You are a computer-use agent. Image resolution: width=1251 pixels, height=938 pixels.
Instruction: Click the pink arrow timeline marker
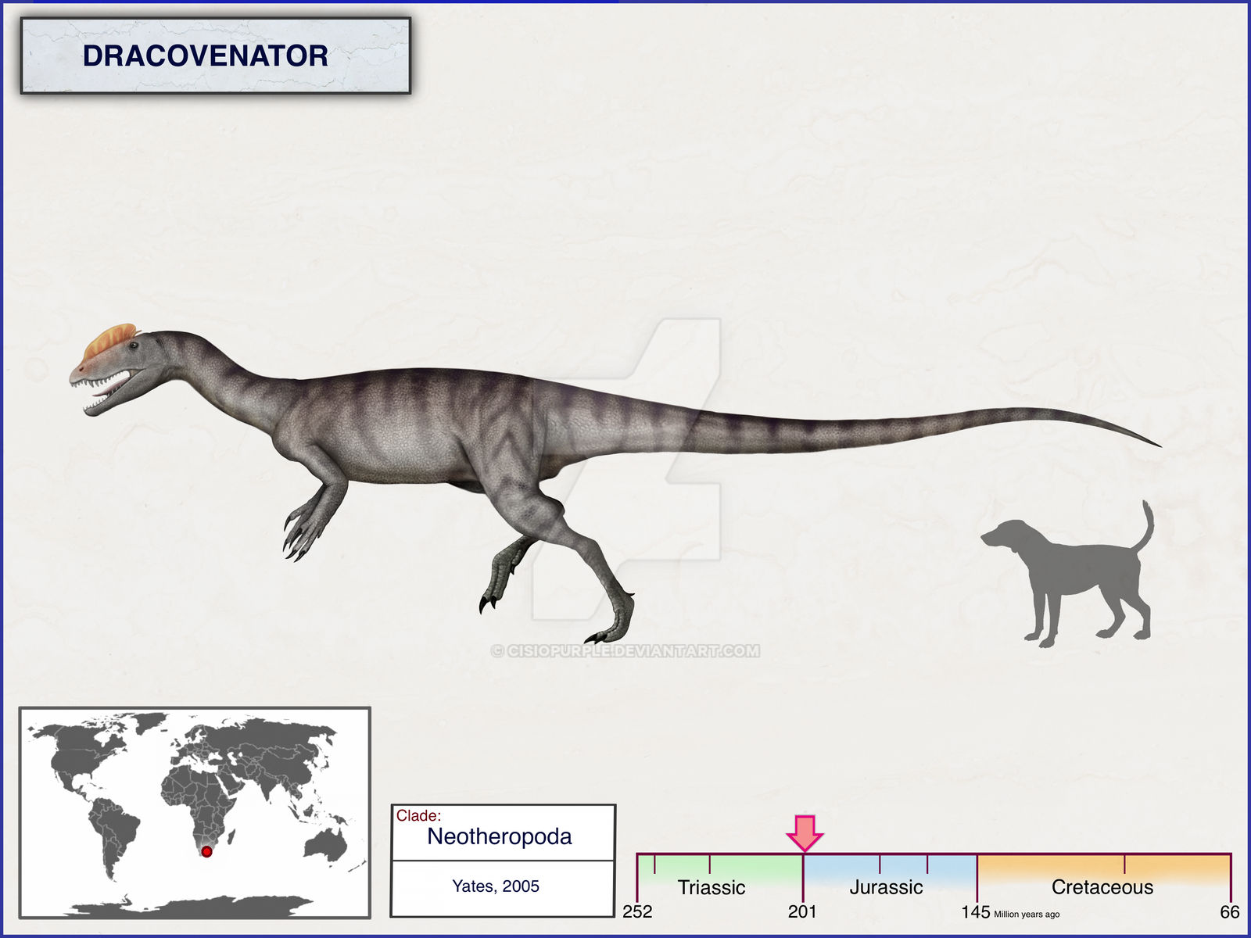pos(805,833)
